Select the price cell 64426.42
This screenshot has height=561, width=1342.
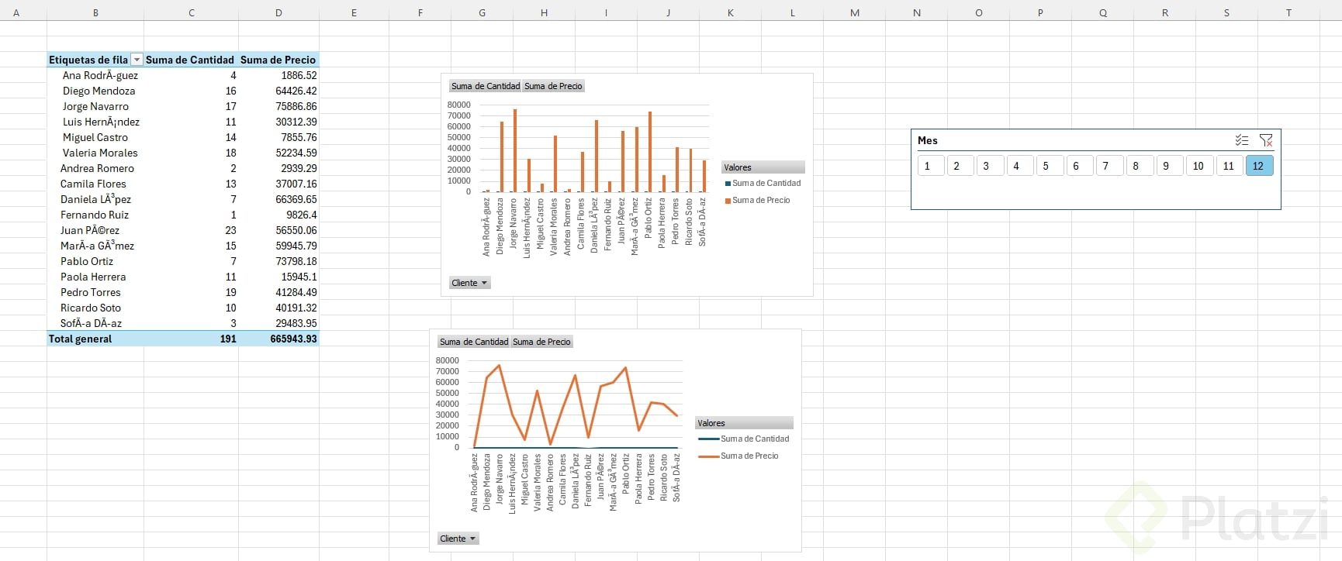coord(278,91)
